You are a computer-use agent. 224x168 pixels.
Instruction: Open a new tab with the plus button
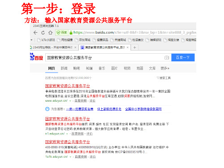pyautogui.click(x=134, y=47)
